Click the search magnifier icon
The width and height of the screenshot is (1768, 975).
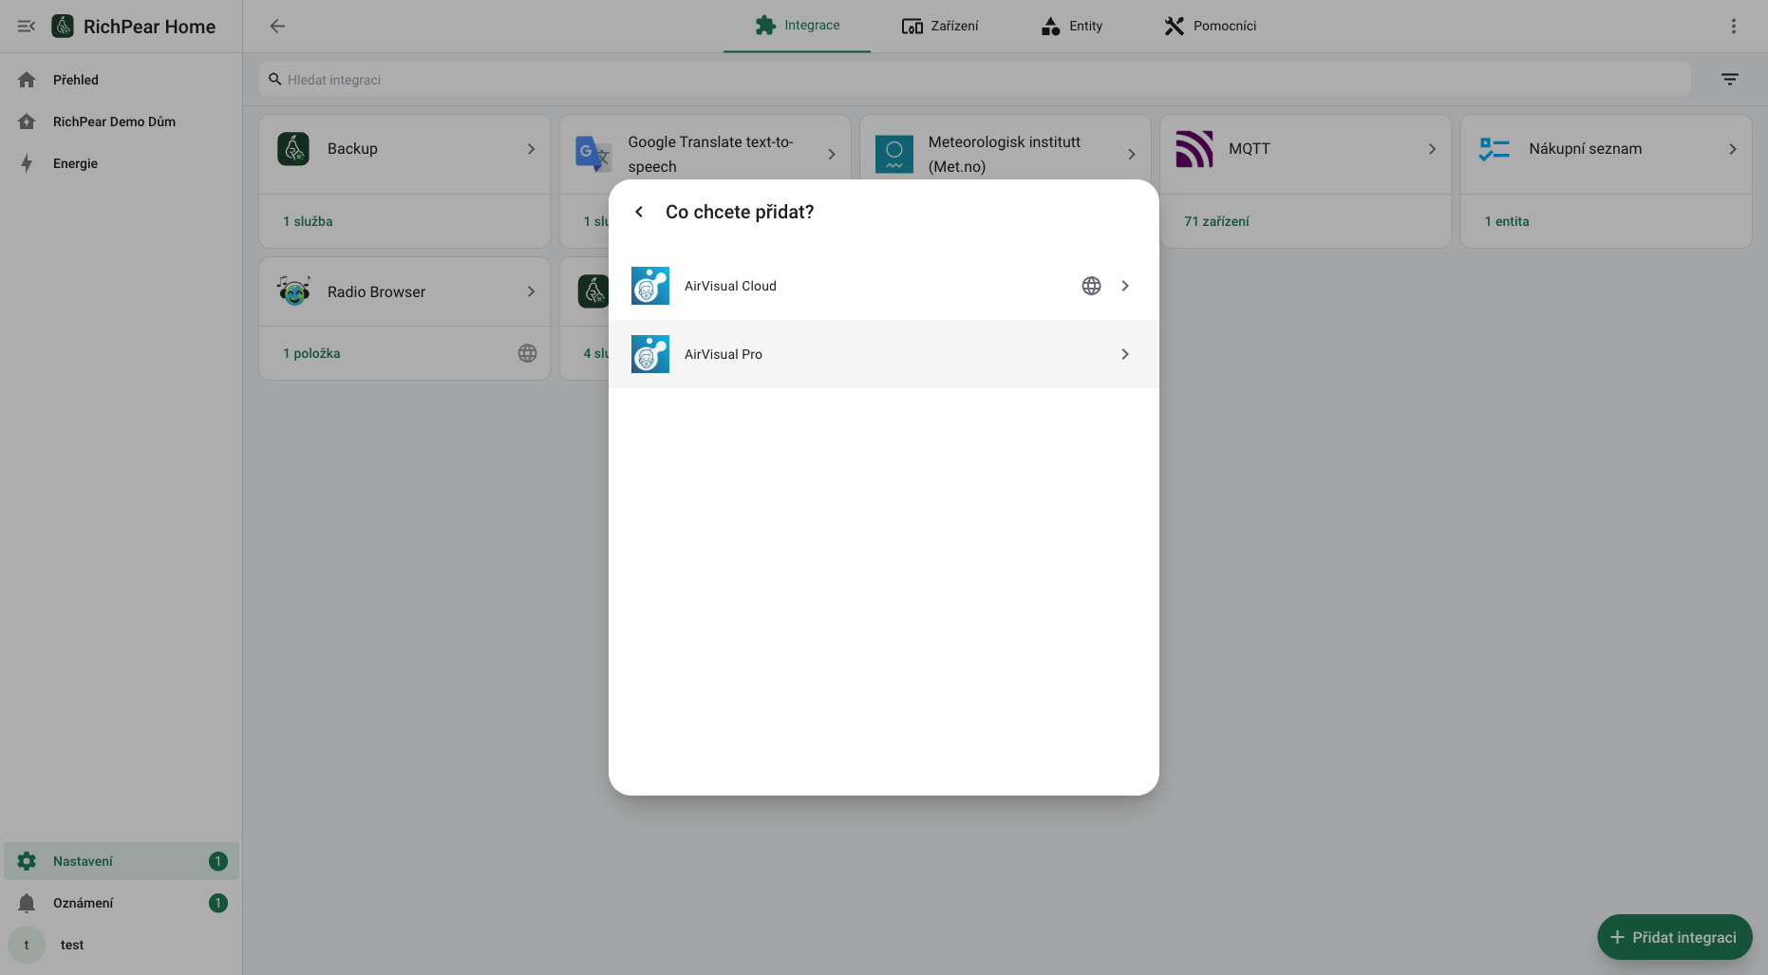[275, 80]
